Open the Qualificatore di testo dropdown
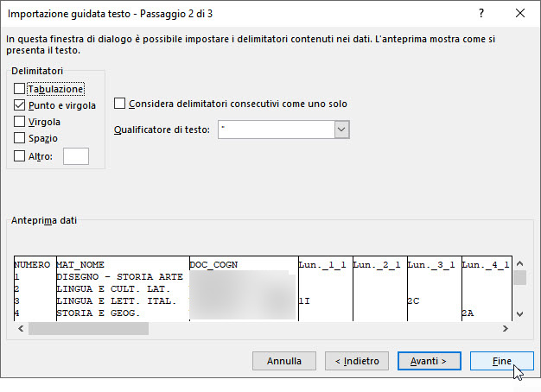 click(341, 130)
